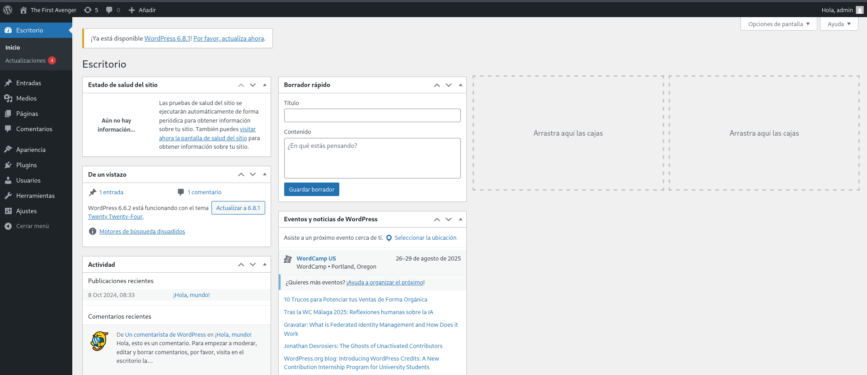Focus the Contenido textarea
Screen dimensions: 867x375
coord(372,158)
